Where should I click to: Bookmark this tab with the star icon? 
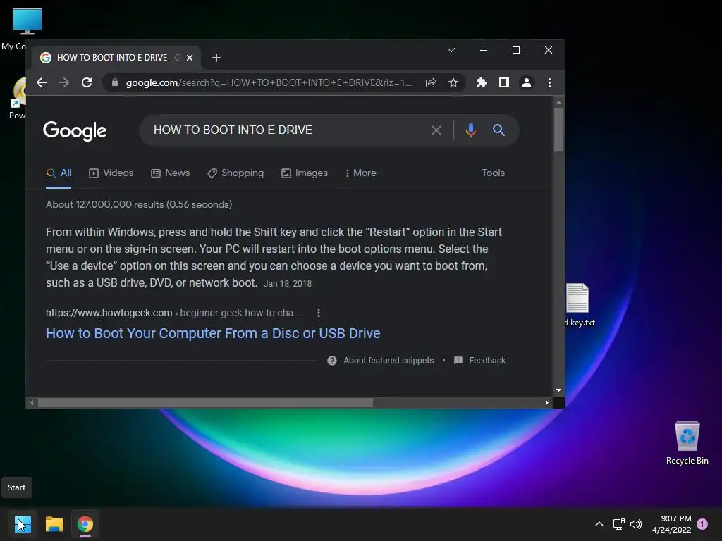pos(453,82)
